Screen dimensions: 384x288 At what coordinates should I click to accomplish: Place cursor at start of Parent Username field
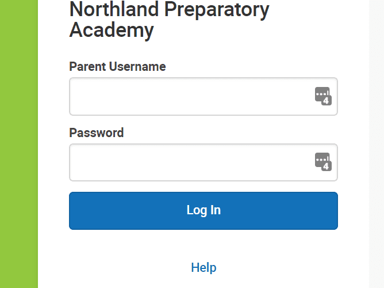coord(74,96)
